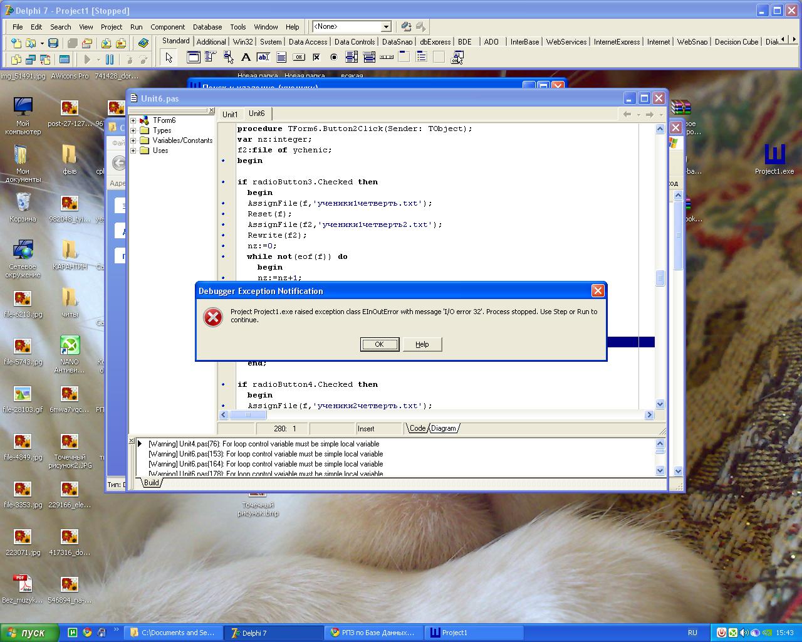
Task: Switch to the Unit1 editor tab
Action: (230, 114)
